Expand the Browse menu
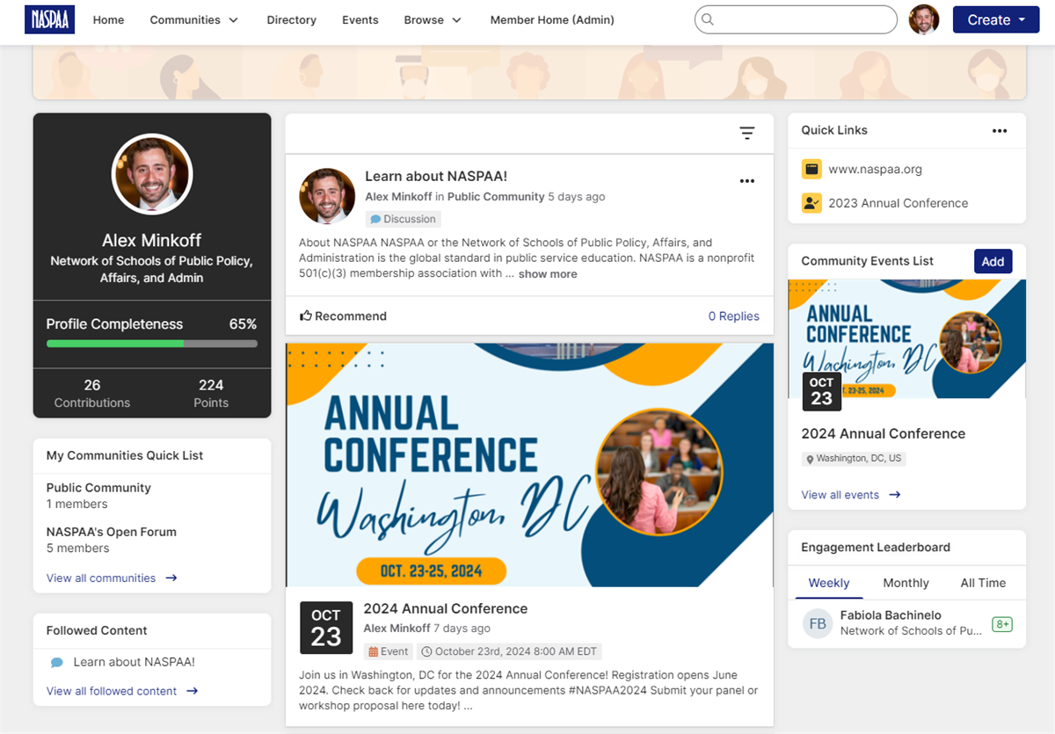Image resolution: width=1055 pixels, height=734 pixels. (433, 19)
